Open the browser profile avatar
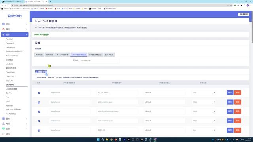The image size is (253, 142). click(248, 5)
